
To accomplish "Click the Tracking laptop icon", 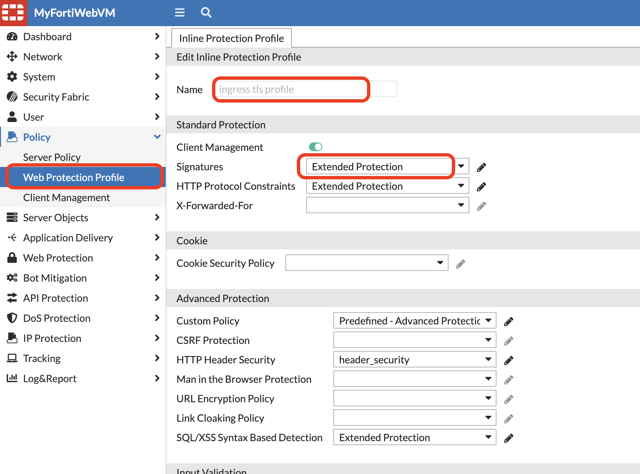I will (x=12, y=358).
